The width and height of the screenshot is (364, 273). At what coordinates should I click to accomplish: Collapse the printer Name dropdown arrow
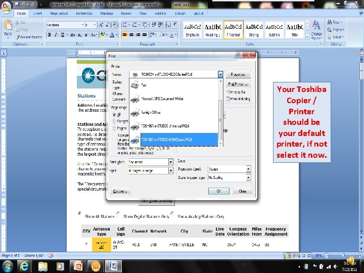(x=220, y=74)
